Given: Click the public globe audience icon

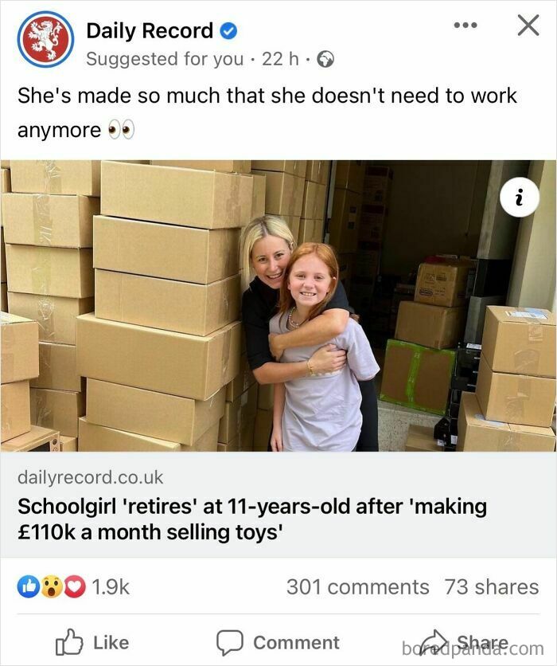Looking at the screenshot, I should point(325,59).
